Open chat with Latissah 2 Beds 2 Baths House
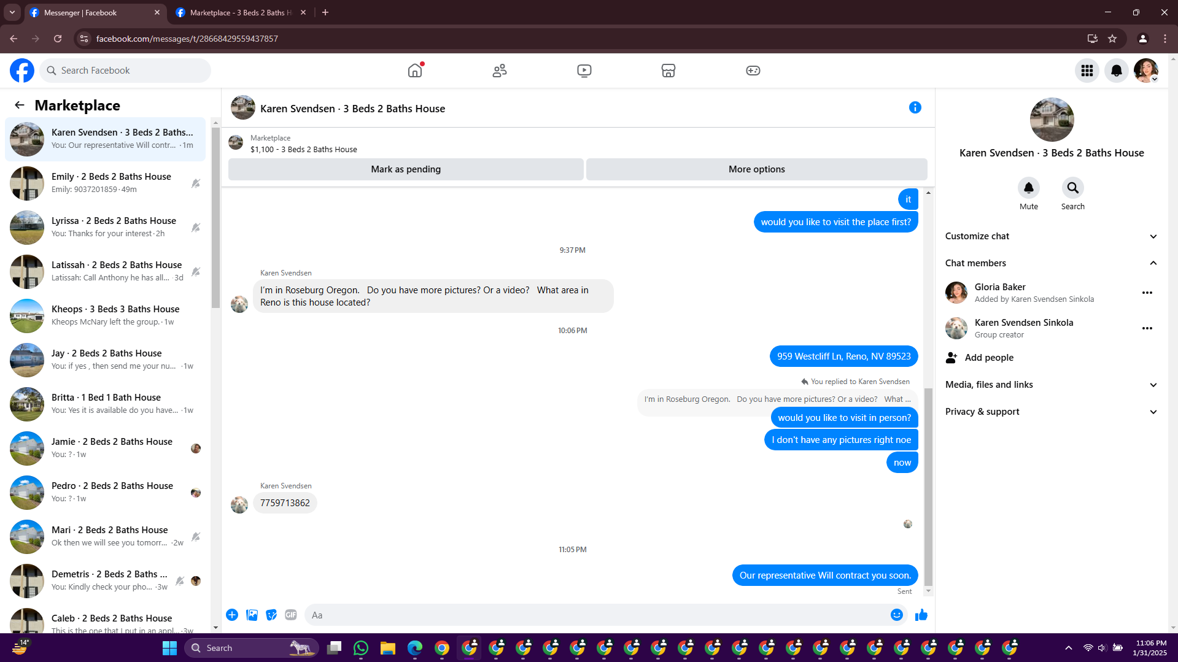This screenshot has height=662, width=1178. click(106, 272)
